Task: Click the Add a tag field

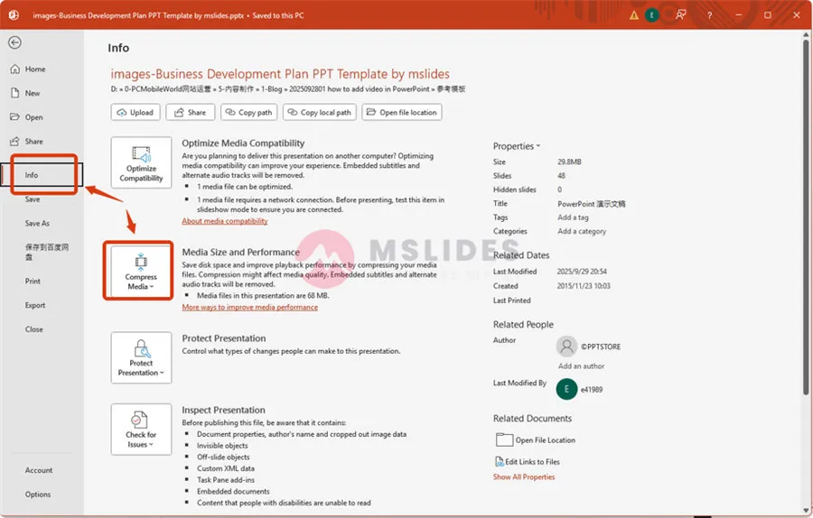Action: coord(573,217)
